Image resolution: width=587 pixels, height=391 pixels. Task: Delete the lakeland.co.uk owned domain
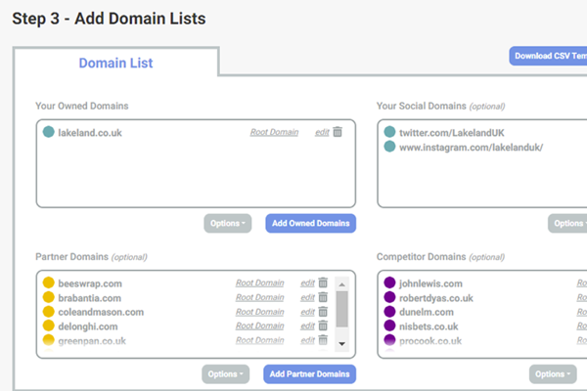[x=338, y=132]
